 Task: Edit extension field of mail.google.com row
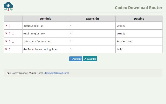tap(92, 34)
